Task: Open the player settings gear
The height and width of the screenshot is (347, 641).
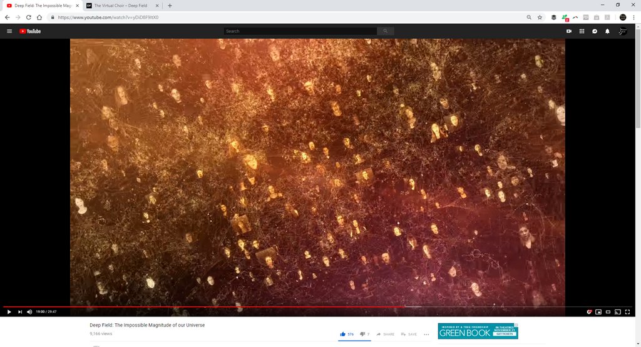Action: click(x=589, y=312)
